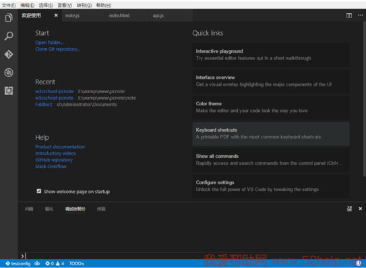Open the Search view in activity bar
The width and height of the screenshot is (366, 268).
[9, 36]
